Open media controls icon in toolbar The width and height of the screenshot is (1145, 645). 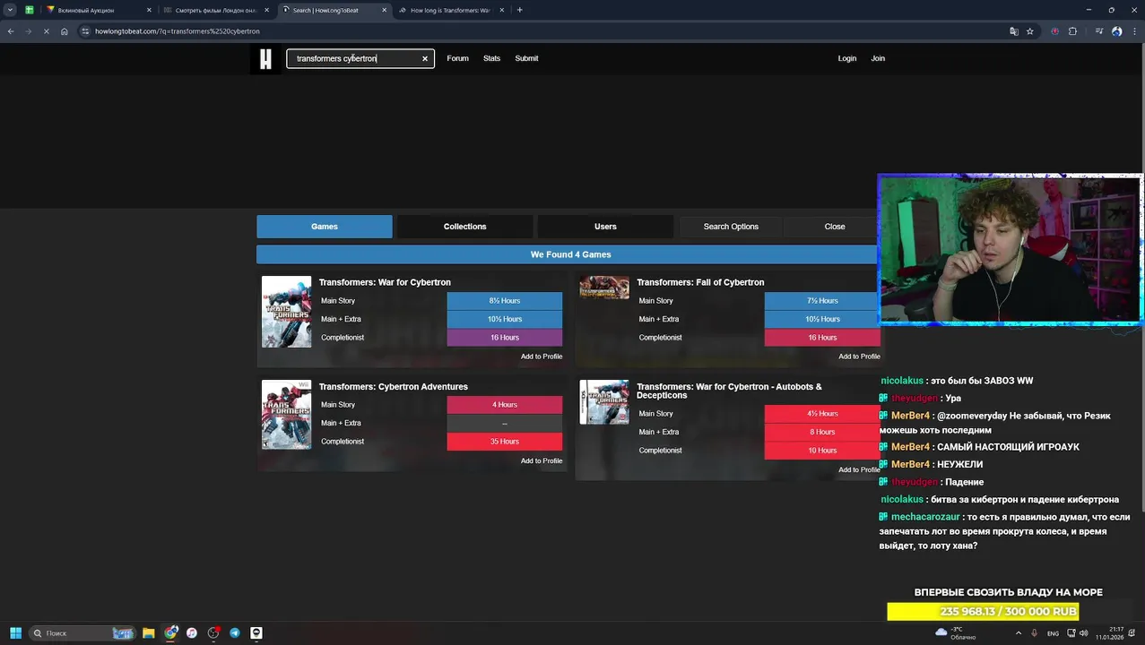1099,31
